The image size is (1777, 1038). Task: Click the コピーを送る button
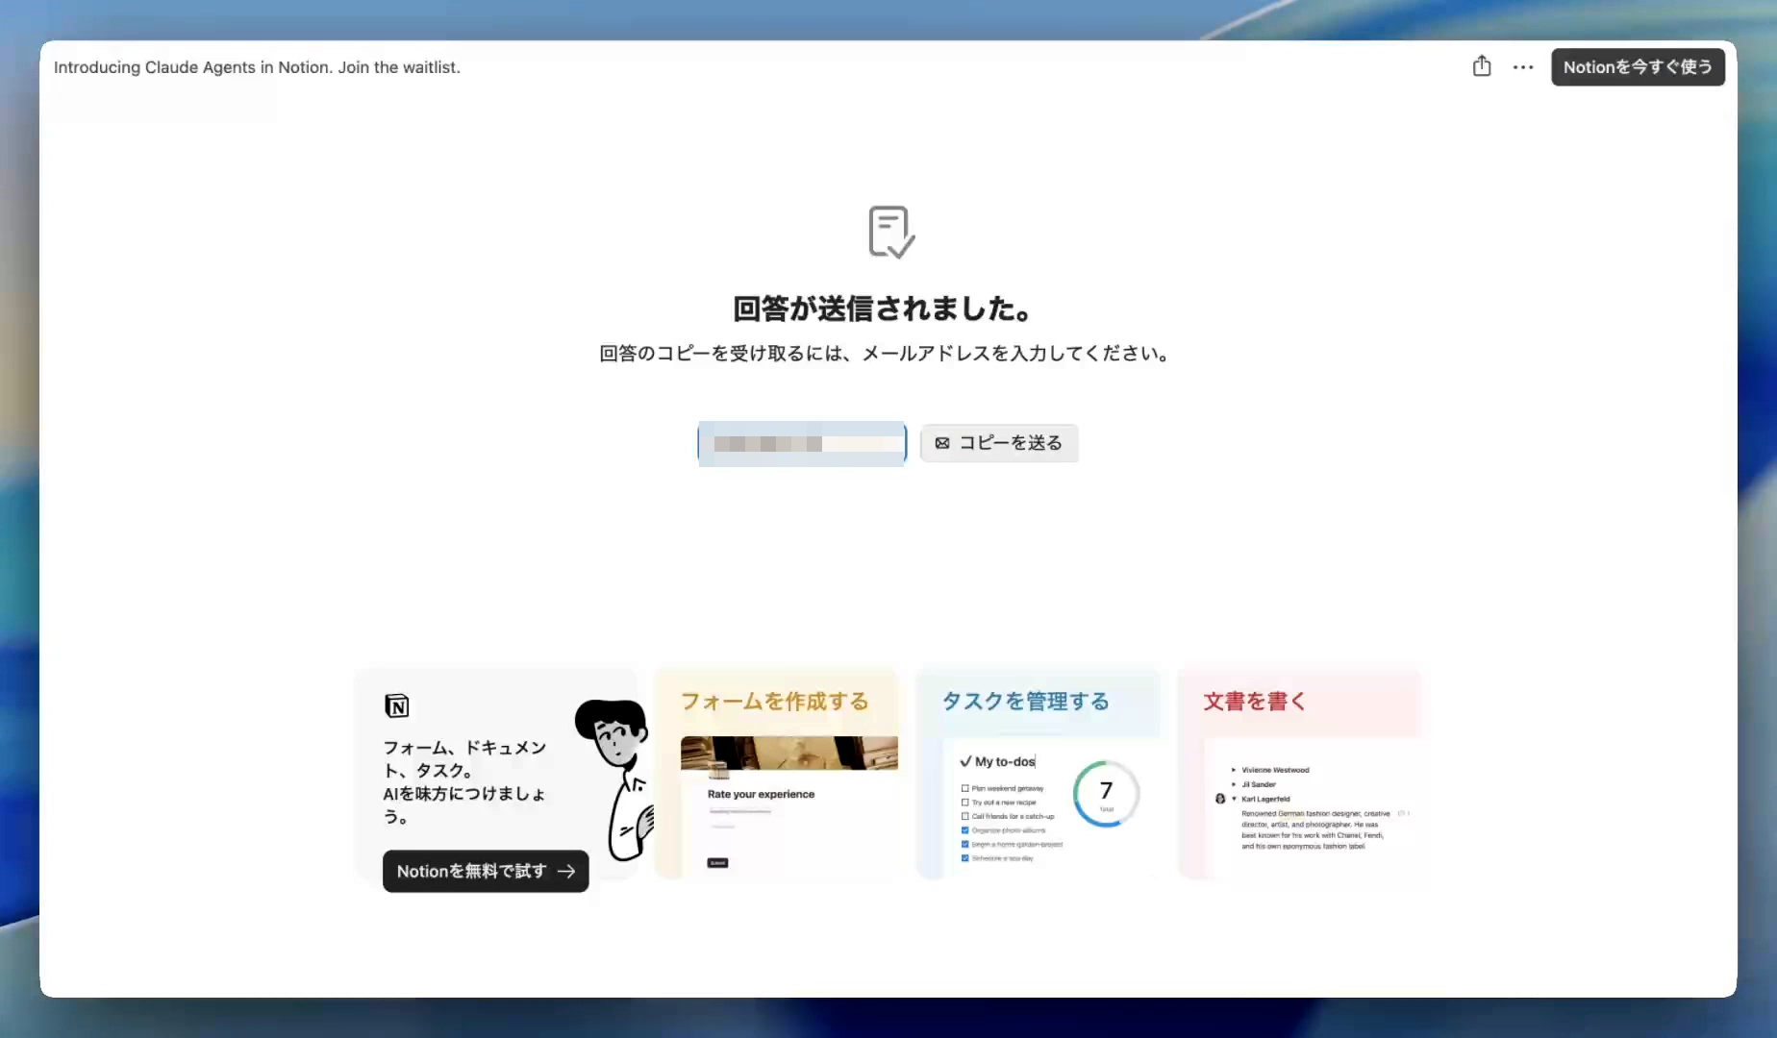[x=999, y=443]
